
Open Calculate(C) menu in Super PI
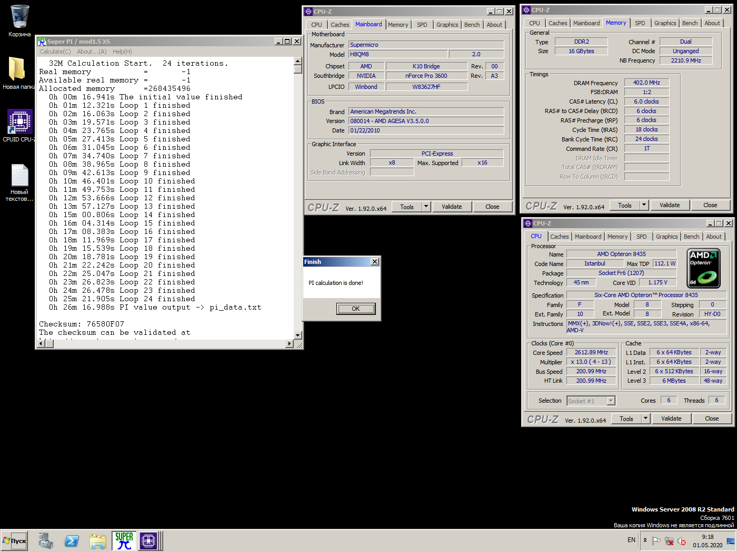tap(55, 52)
